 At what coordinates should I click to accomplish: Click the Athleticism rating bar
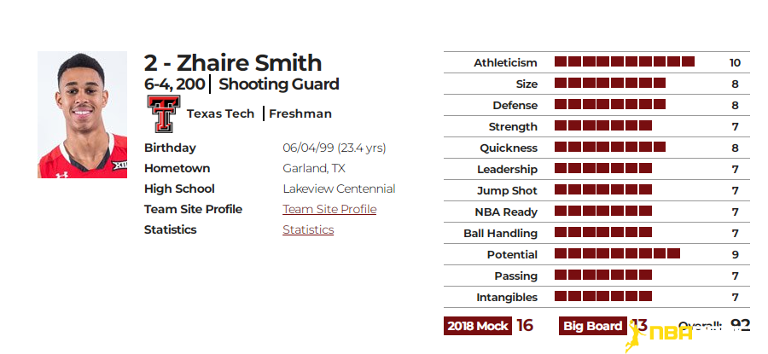(x=625, y=61)
